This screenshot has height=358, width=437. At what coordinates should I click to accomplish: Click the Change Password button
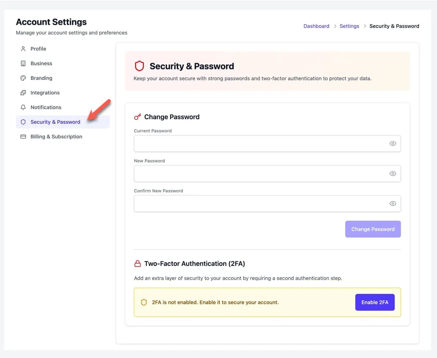(x=373, y=229)
